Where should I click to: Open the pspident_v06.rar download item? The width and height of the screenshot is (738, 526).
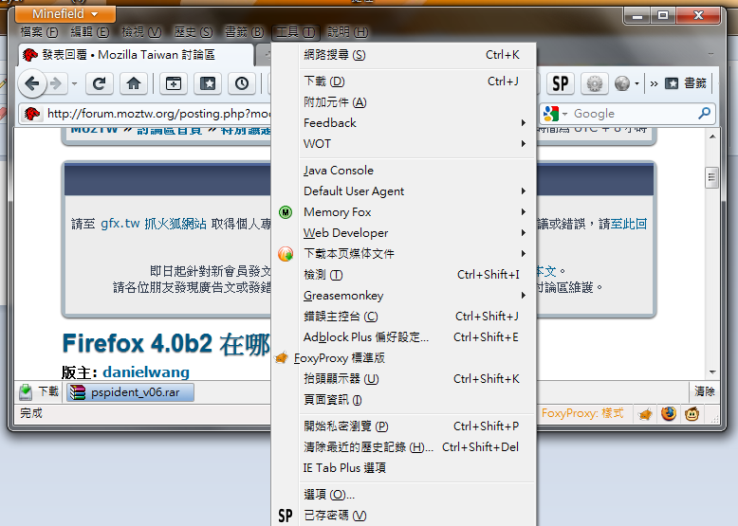[x=130, y=392]
